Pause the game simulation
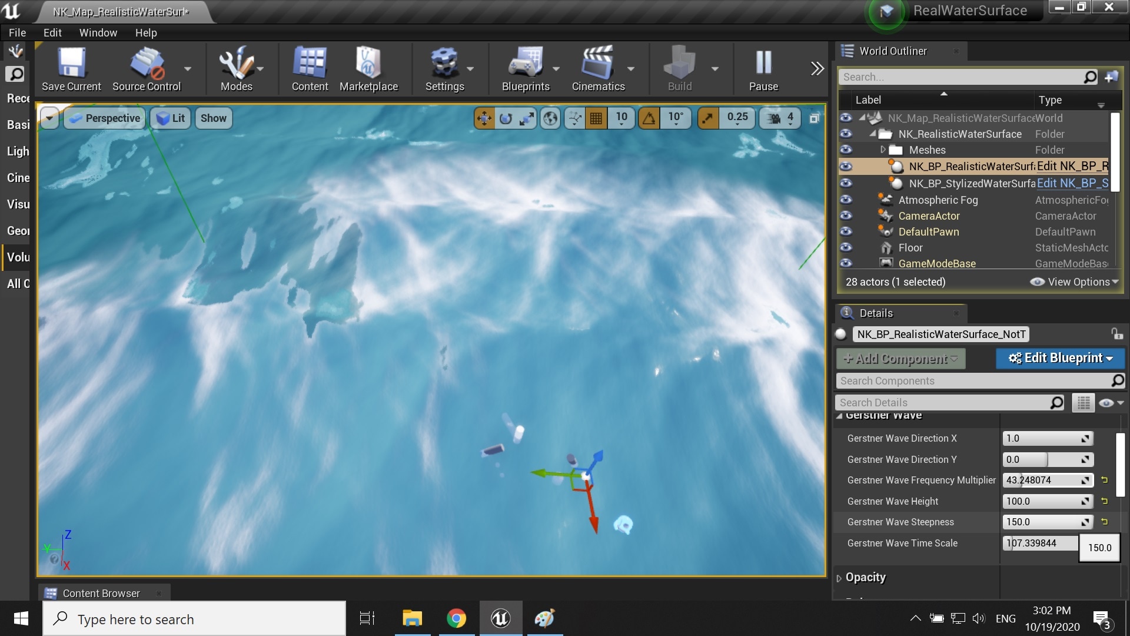The image size is (1130, 636). click(763, 69)
